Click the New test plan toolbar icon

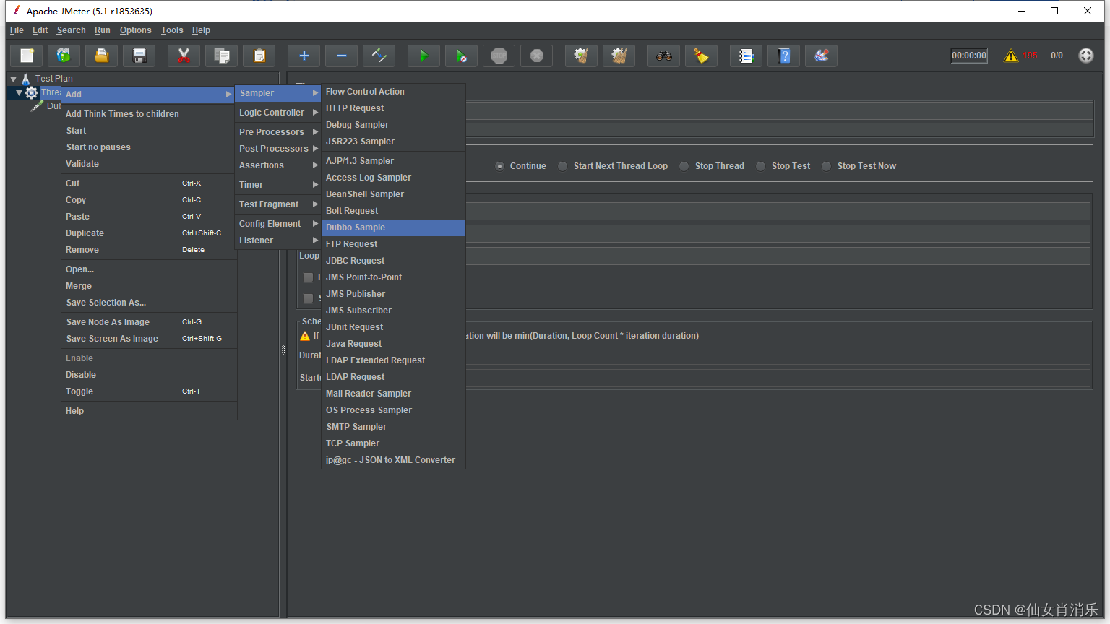pyautogui.click(x=27, y=56)
